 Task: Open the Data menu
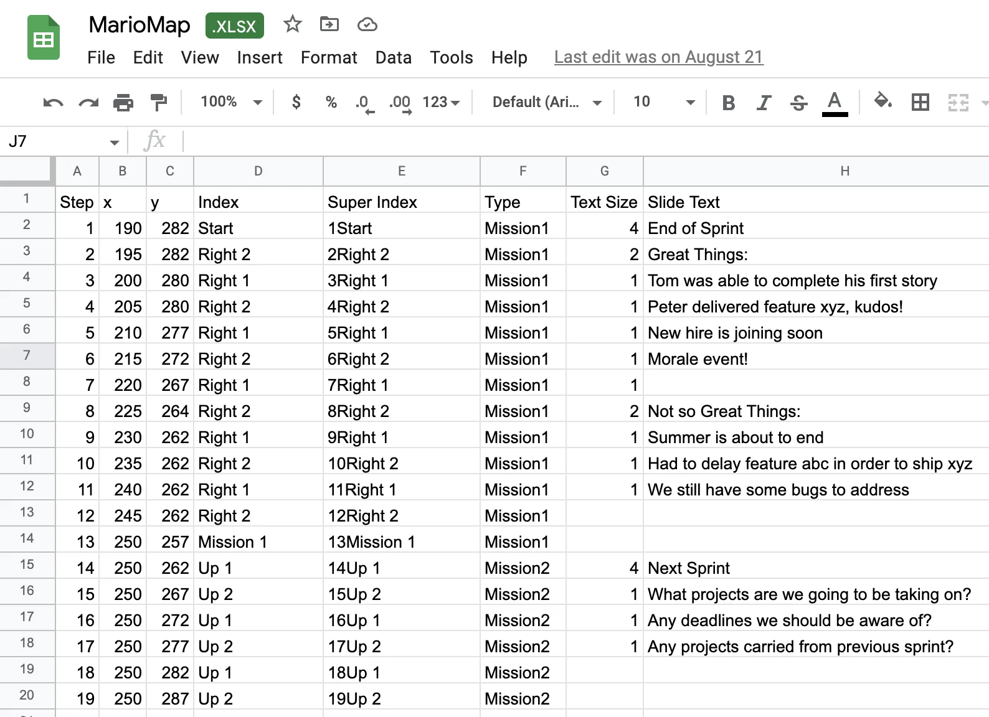393,58
